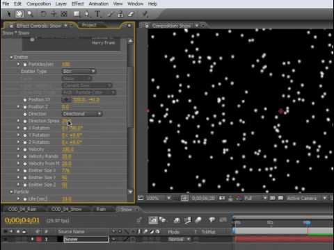Click scroll down arrow in Effect Controls

pyautogui.click(x=131, y=192)
